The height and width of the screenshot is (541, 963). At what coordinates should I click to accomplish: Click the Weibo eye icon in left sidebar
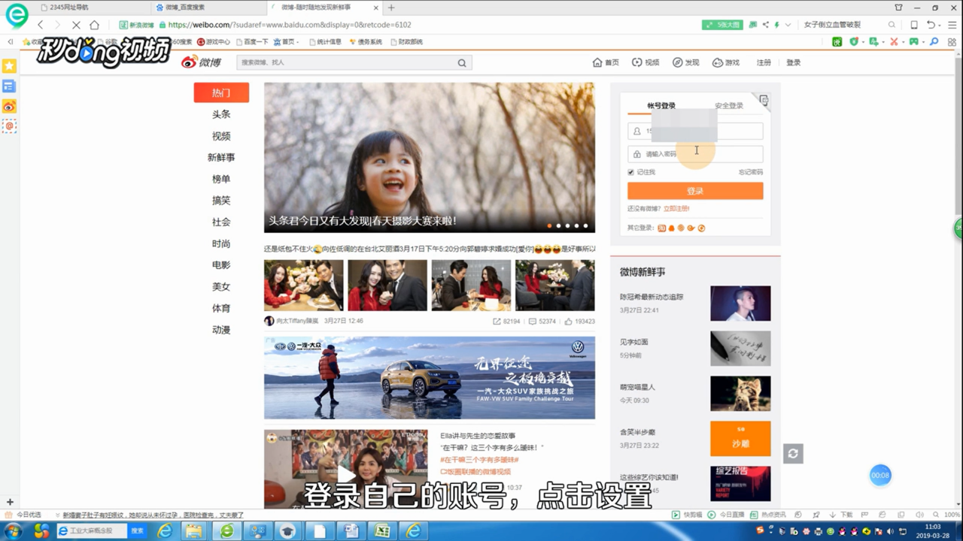pos(9,107)
